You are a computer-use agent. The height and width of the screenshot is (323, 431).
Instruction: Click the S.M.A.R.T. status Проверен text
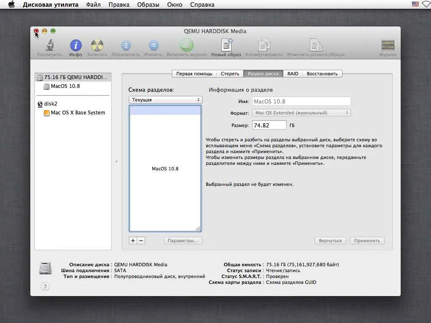pyautogui.click(x=277, y=276)
